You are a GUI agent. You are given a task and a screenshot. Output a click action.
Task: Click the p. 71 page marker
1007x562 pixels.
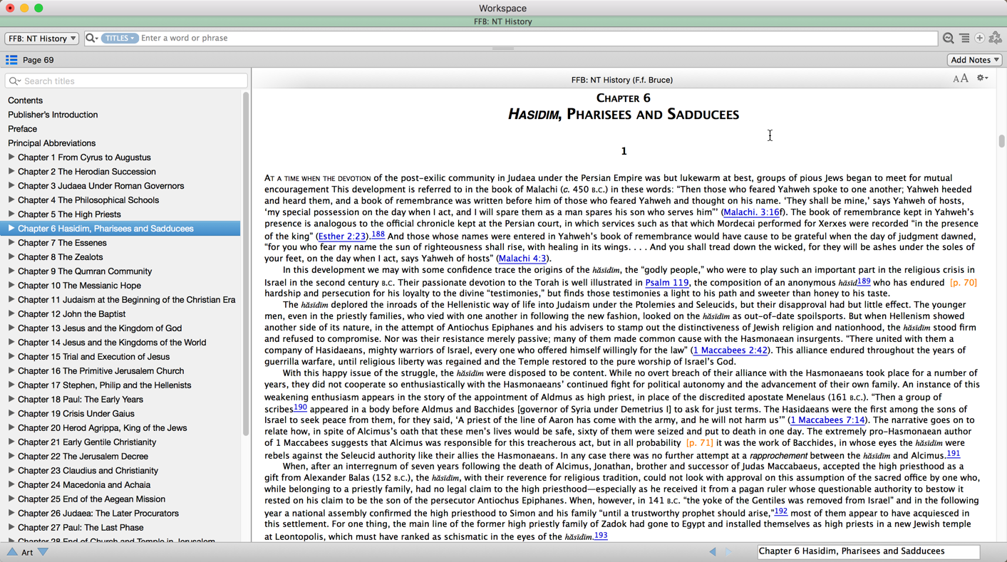[x=699, y=443]
